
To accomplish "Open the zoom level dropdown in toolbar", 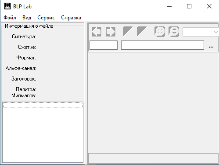I will click(x=201, y=32).
